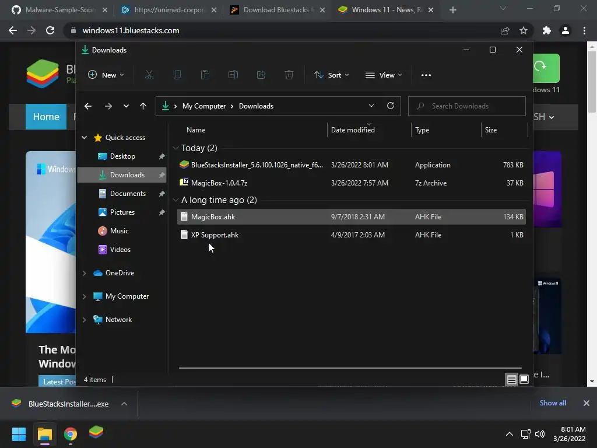Click the share page icon in address bar

[x=505, y=30]
